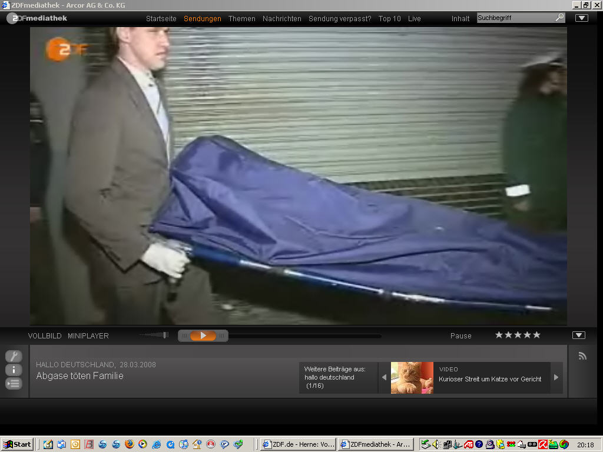603x452 pixels.
Task: Adjust the volume slider
Action: 154,335
